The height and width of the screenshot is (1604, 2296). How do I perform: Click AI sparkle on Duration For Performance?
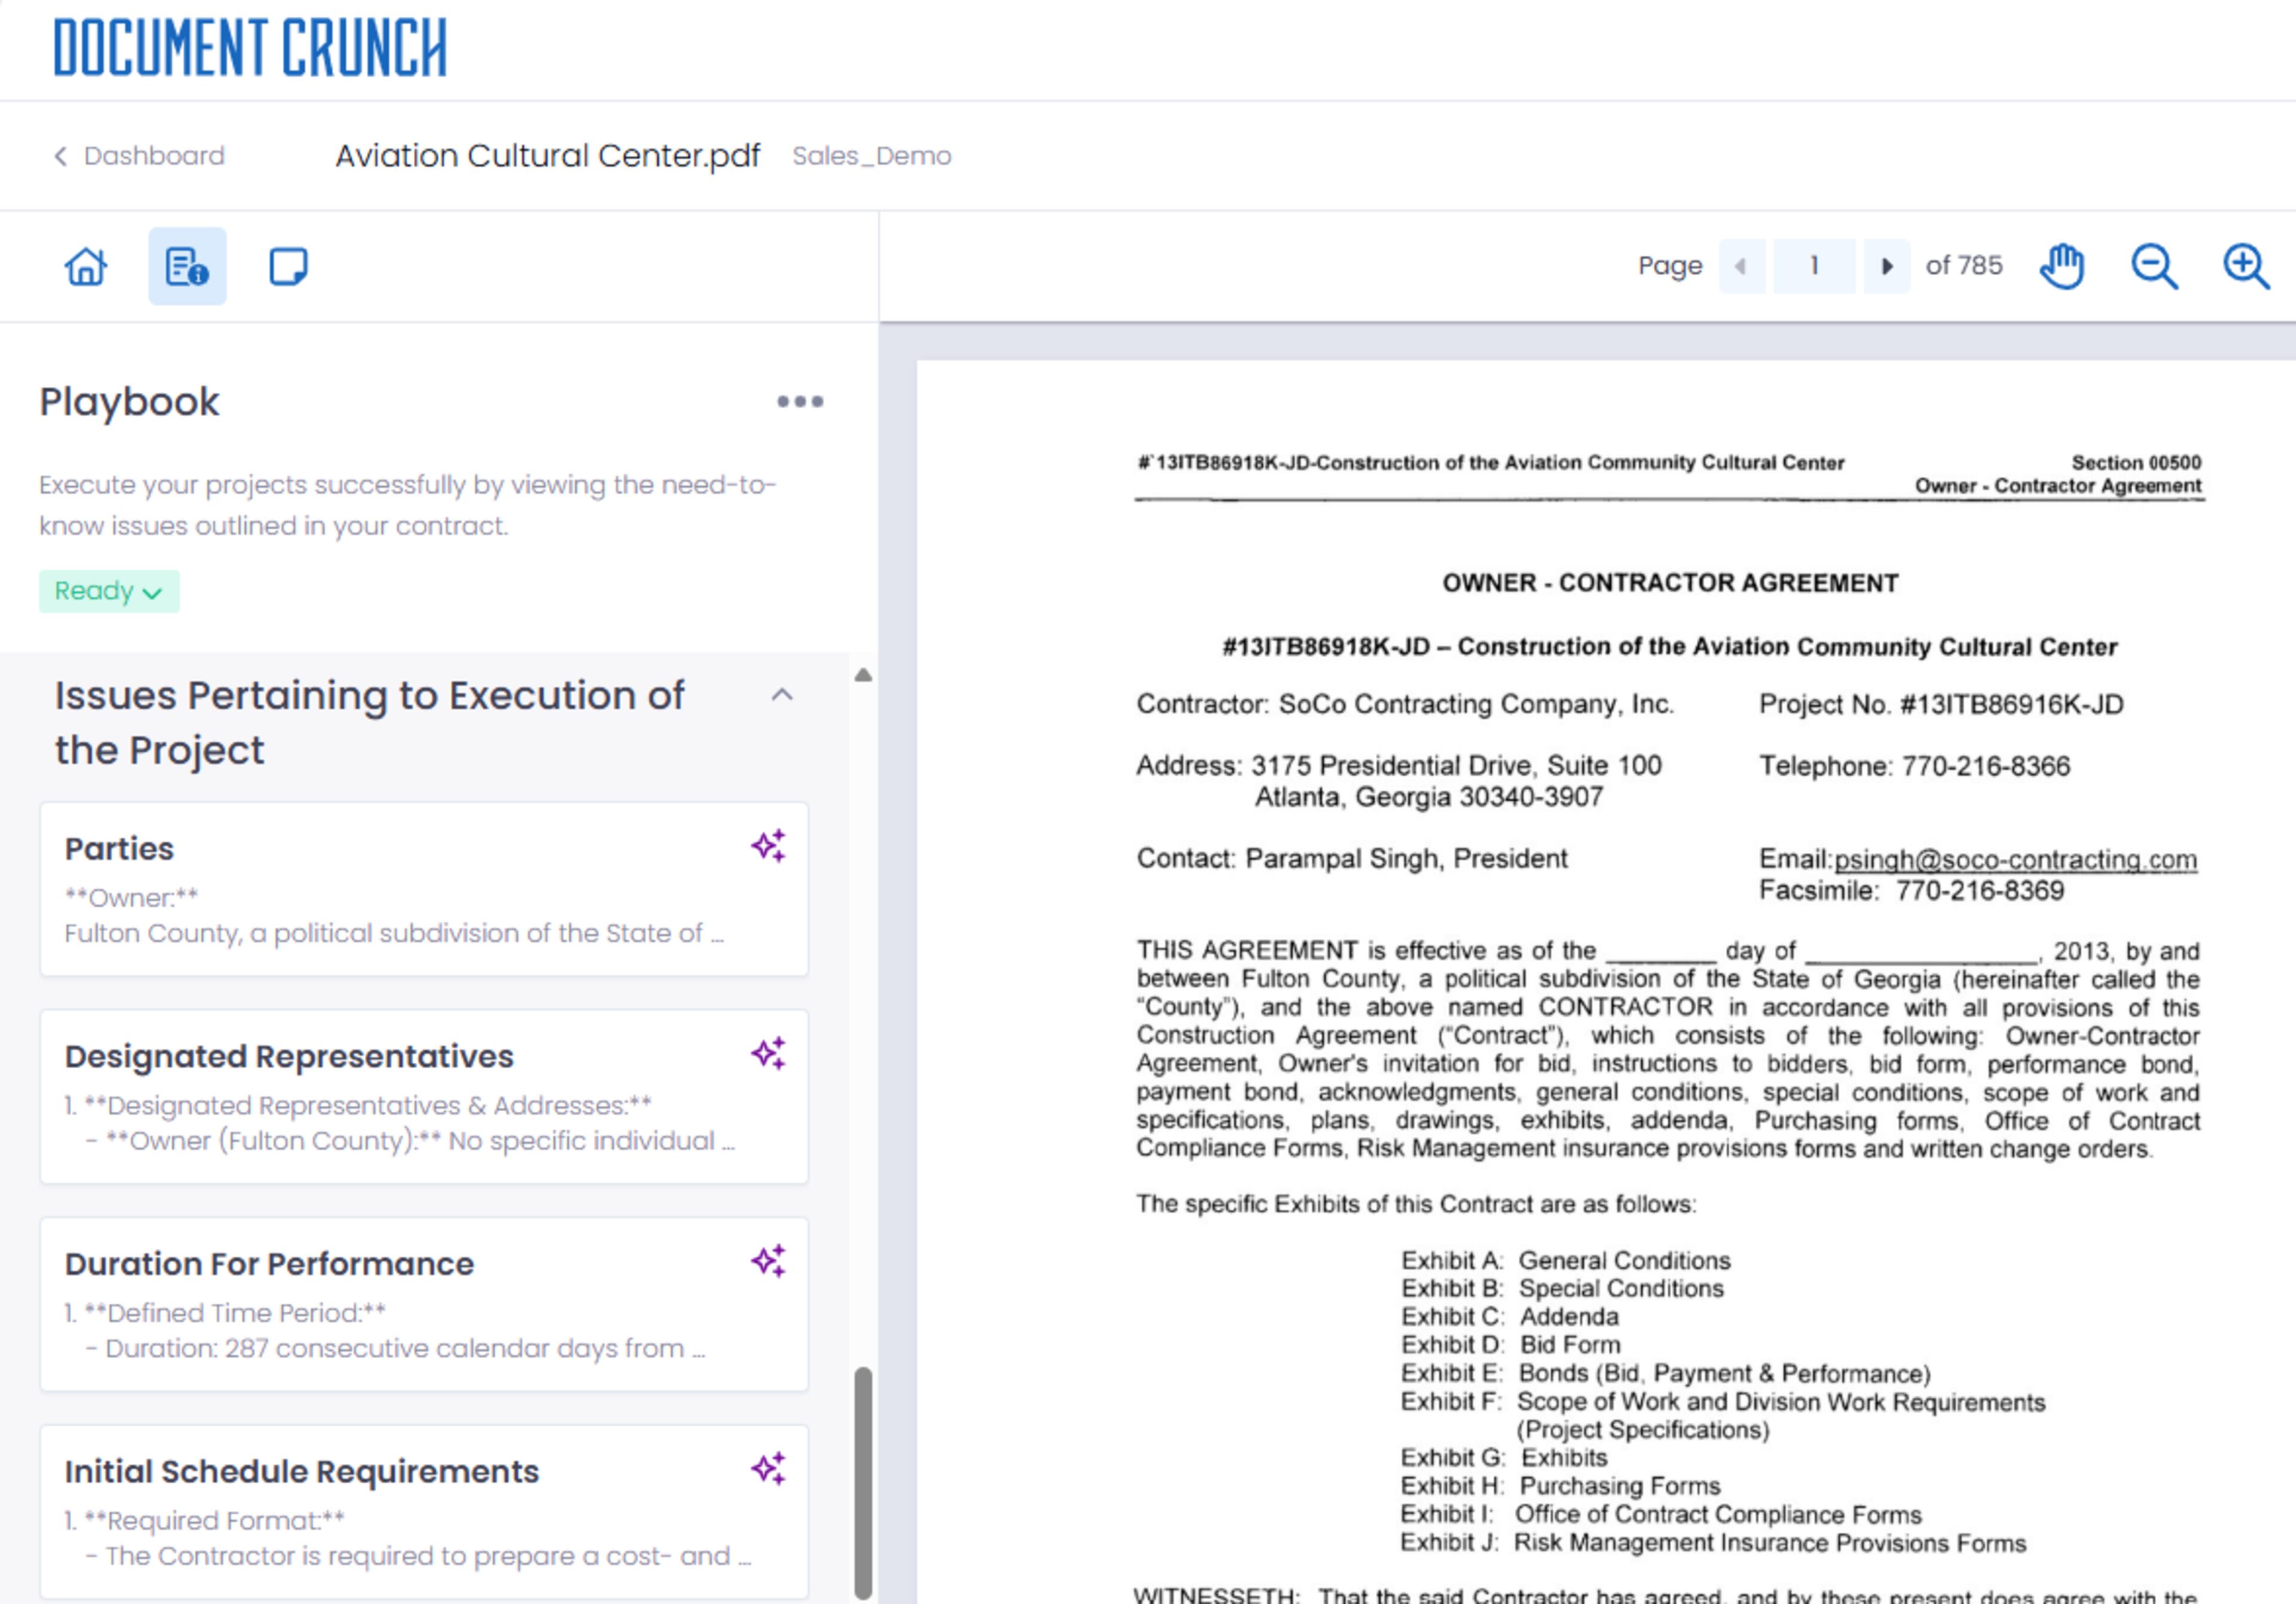768,1261
